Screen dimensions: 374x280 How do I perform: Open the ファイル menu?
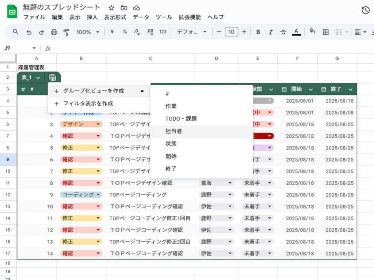click(x=34, y=17)
